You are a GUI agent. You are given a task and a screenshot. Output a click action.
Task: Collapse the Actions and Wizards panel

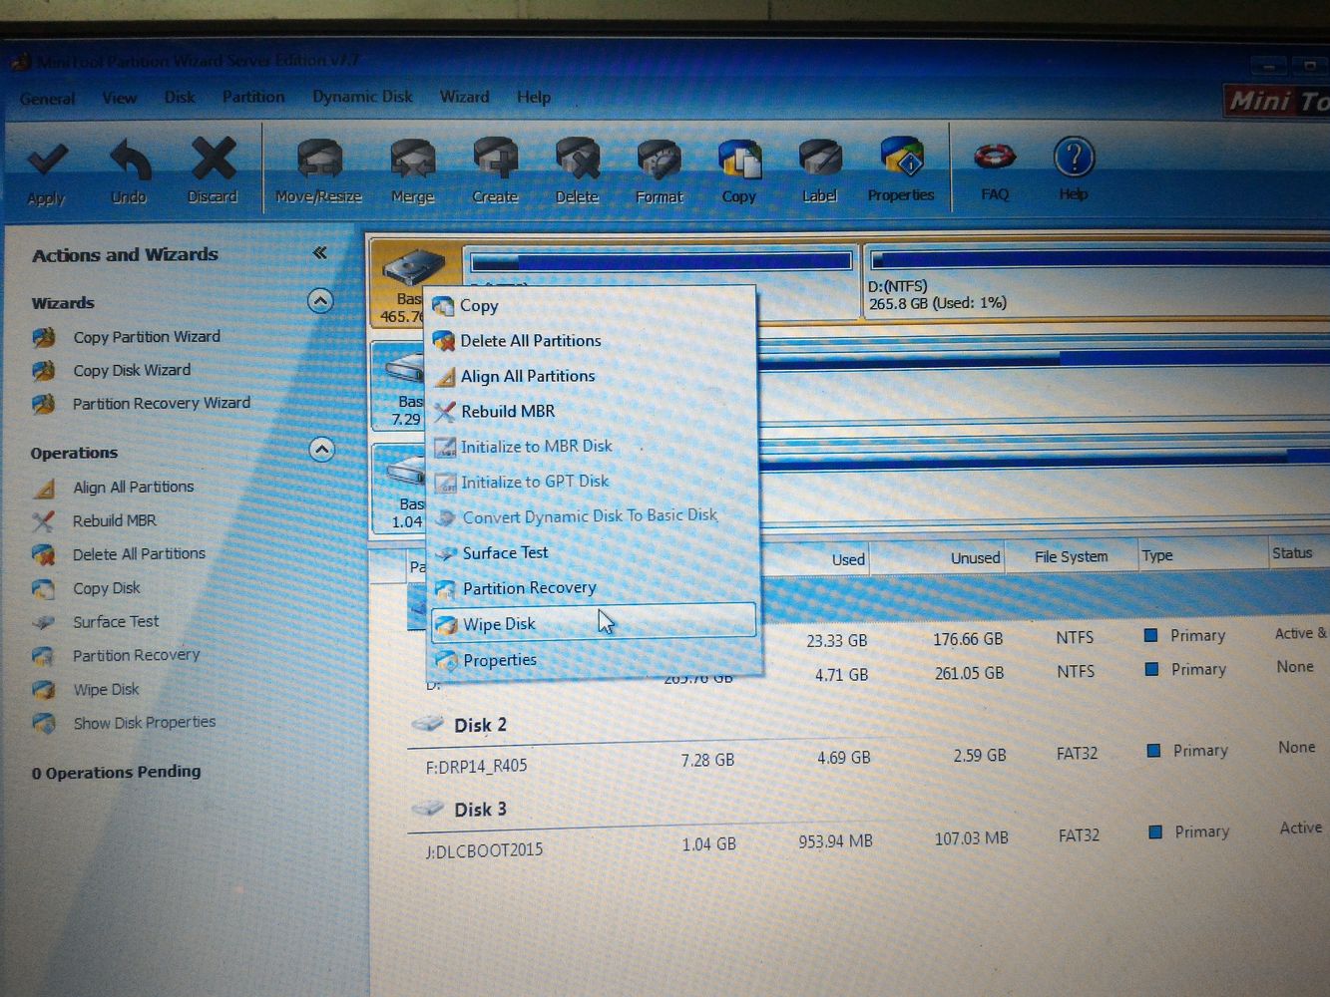[319, 252]
